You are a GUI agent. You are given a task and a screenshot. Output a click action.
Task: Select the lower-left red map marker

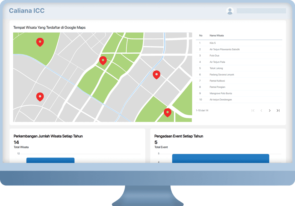coord(40,97)
